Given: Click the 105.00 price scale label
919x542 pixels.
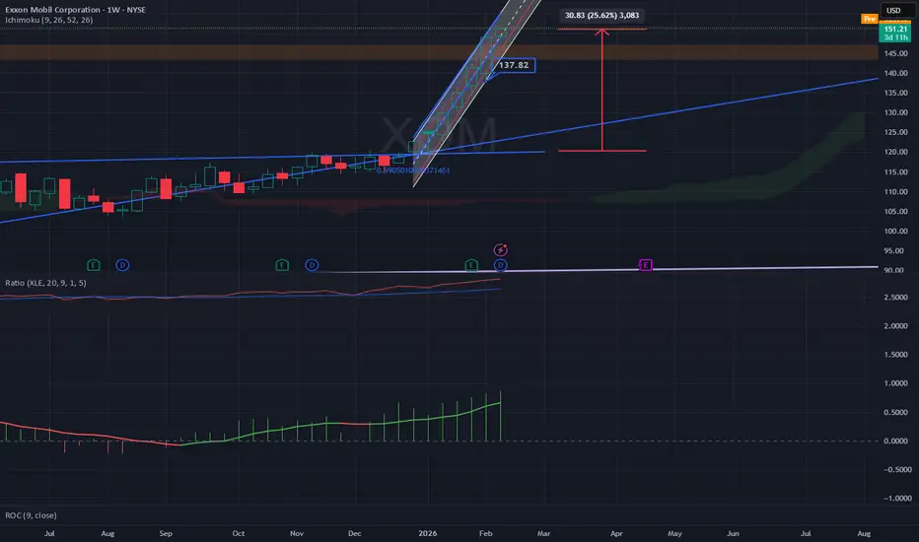Looking at the screenshot, I should (896, 212).
